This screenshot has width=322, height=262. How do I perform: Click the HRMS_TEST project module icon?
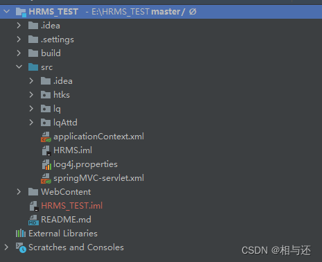click(21, 12)
